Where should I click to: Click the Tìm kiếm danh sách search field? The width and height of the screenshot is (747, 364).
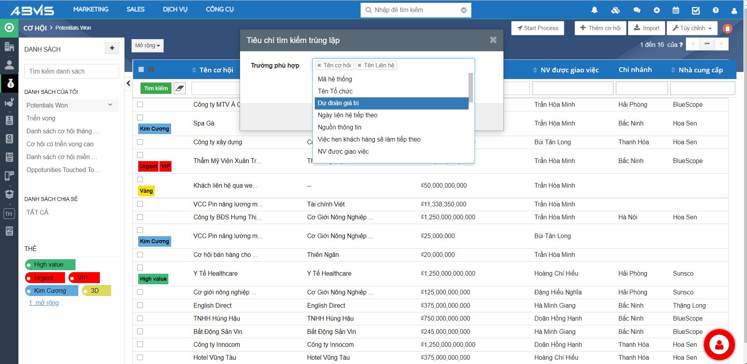pyautogui.click(x=72, y=71)
